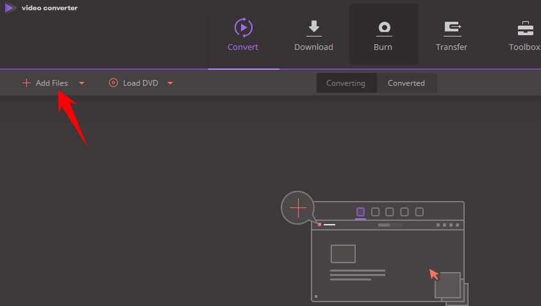Screen dimensions: 541x306
Task: Click the plus icon beside Add Files
Action: click(26, 83)
